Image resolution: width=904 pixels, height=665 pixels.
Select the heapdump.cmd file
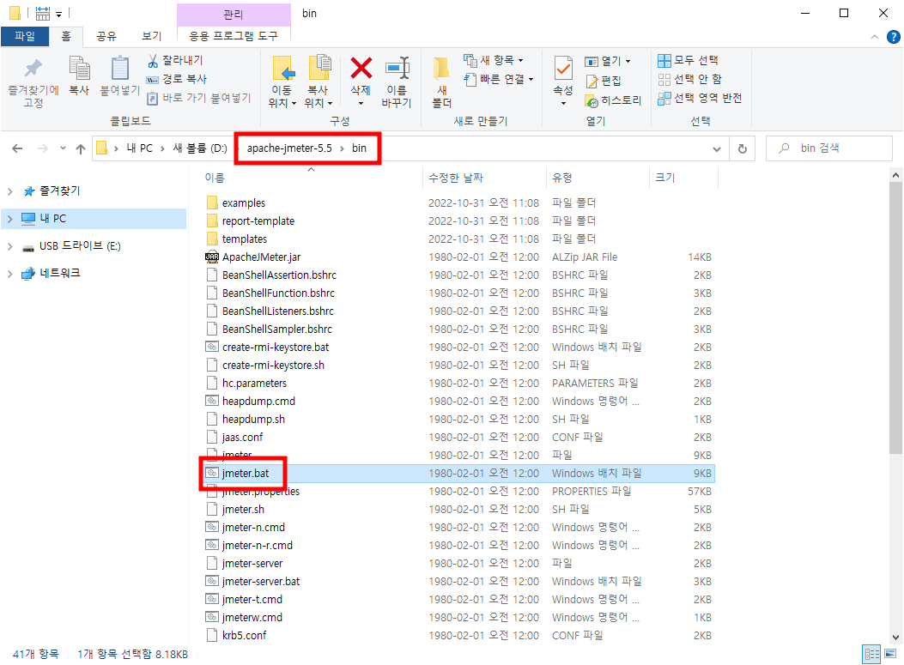point(258,401)
